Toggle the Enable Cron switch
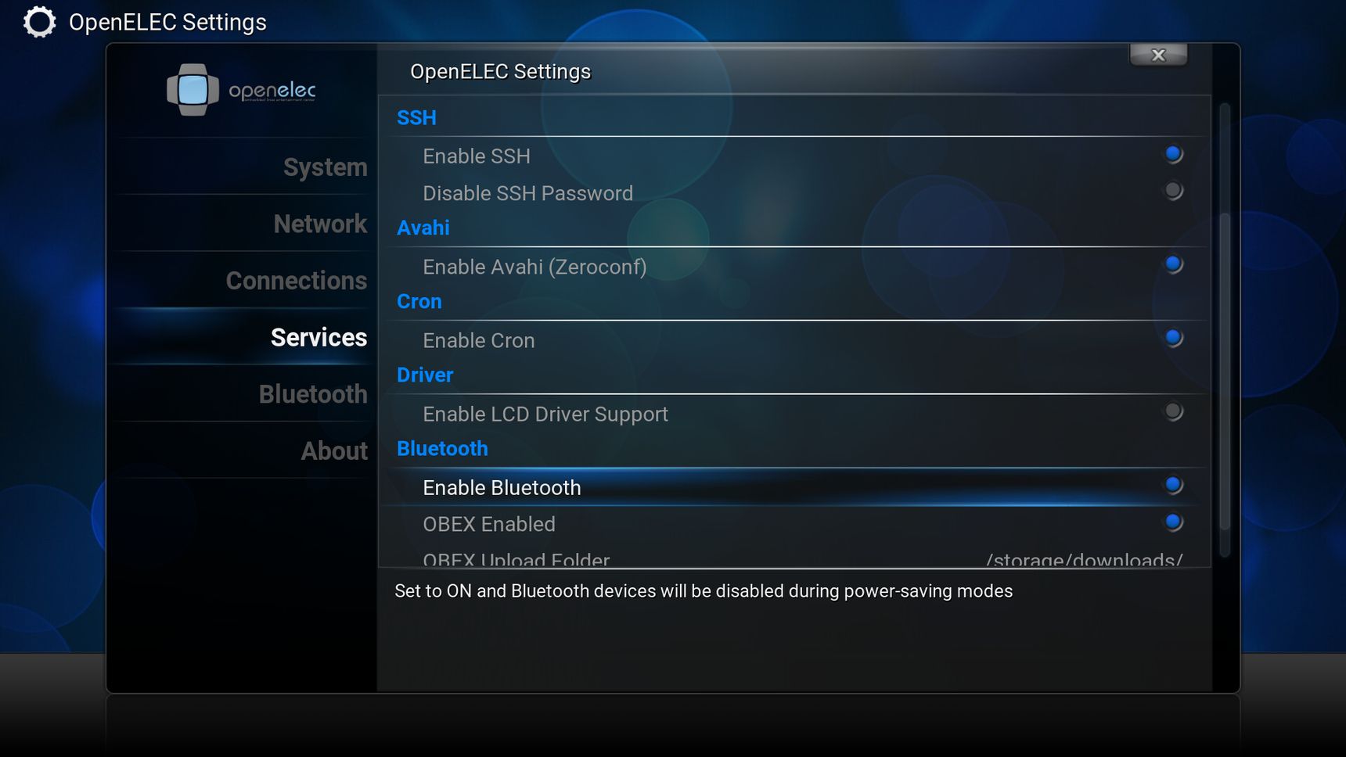Screen dimensions: 1346x757 tap(1173, 338)
